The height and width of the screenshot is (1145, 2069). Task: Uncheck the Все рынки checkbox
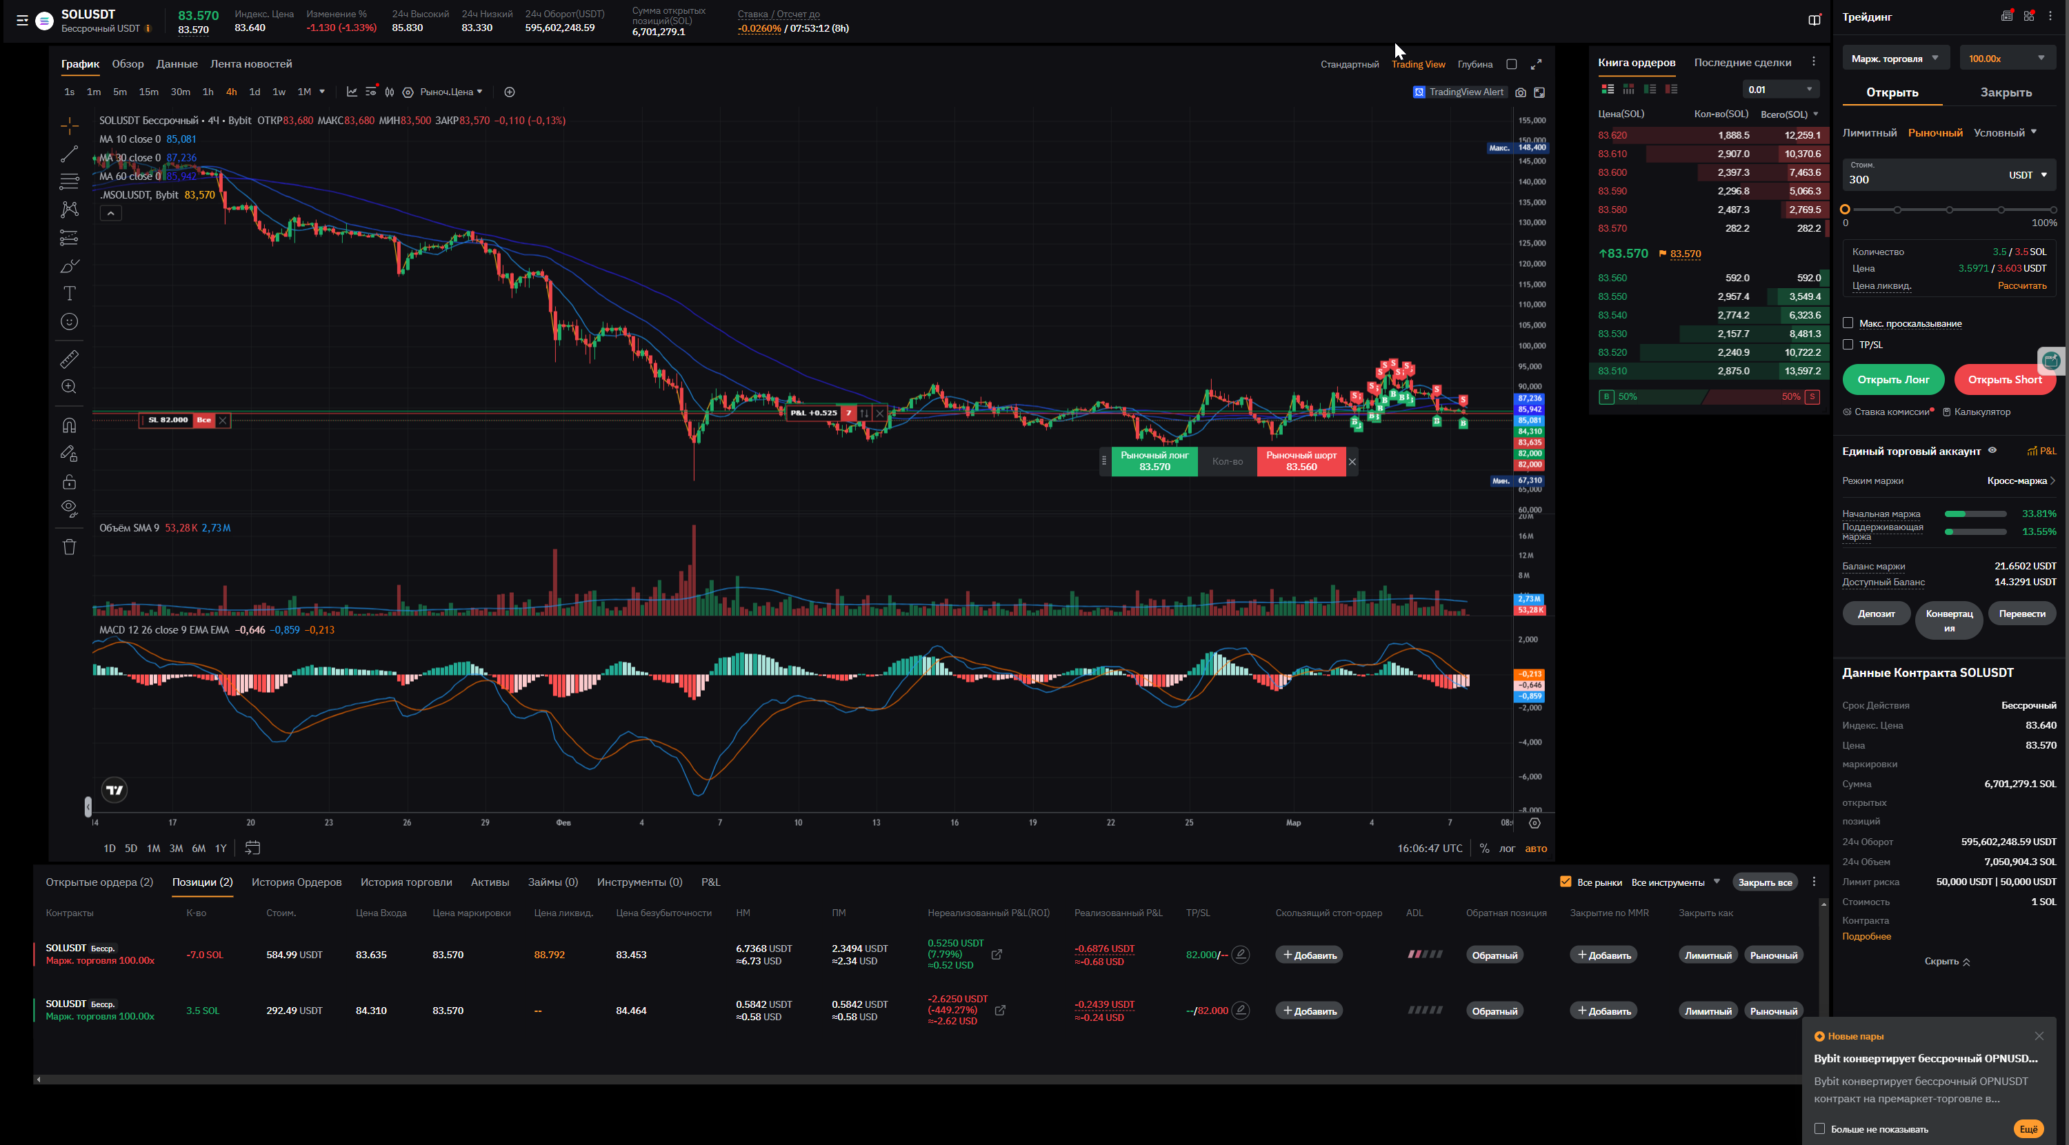[x=1566, y=882]
